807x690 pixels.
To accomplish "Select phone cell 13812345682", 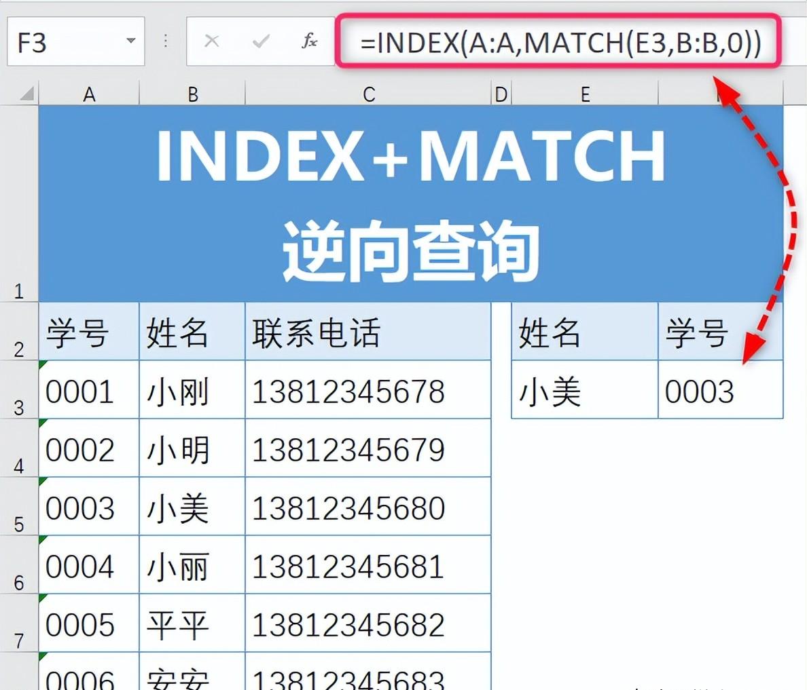I will coord(368,623).
